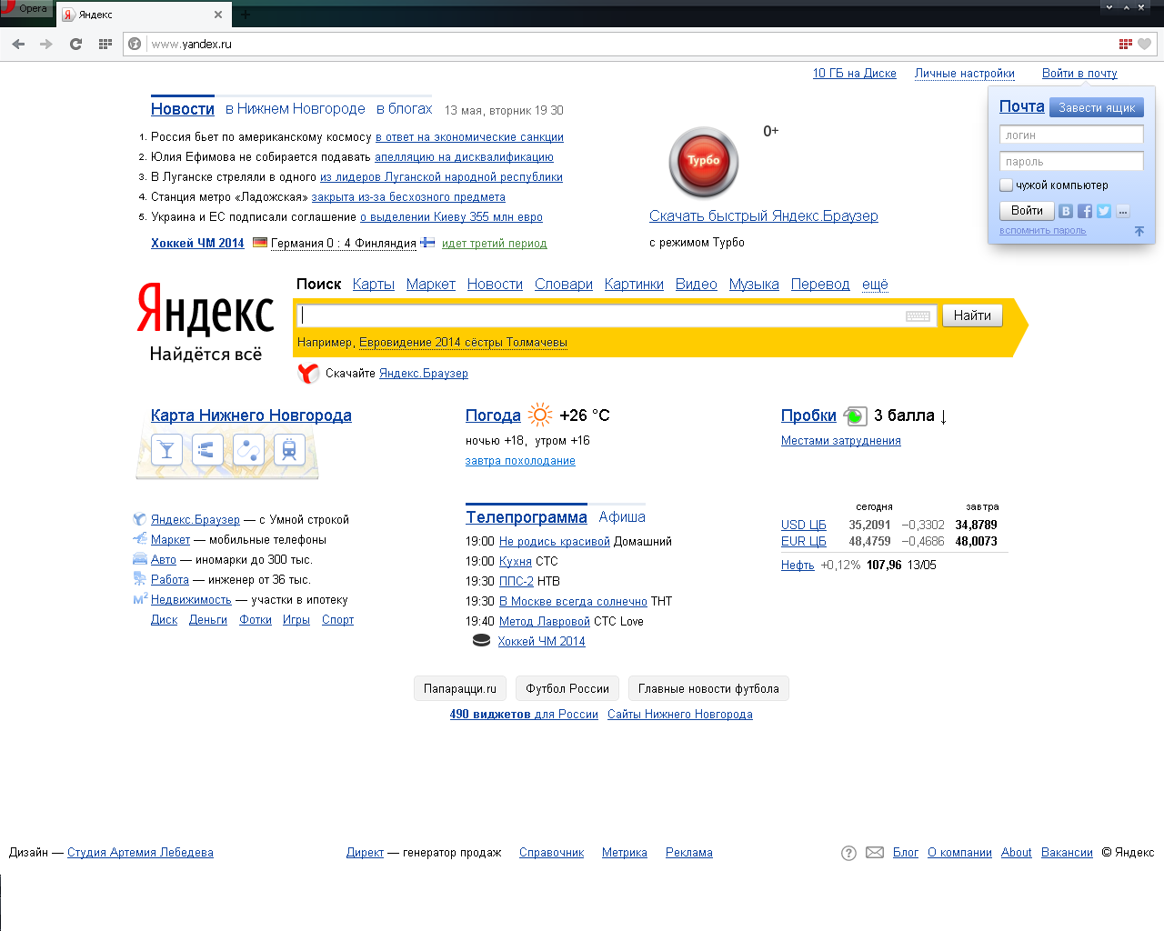Click the browser forward arrow

click(46, 44)
